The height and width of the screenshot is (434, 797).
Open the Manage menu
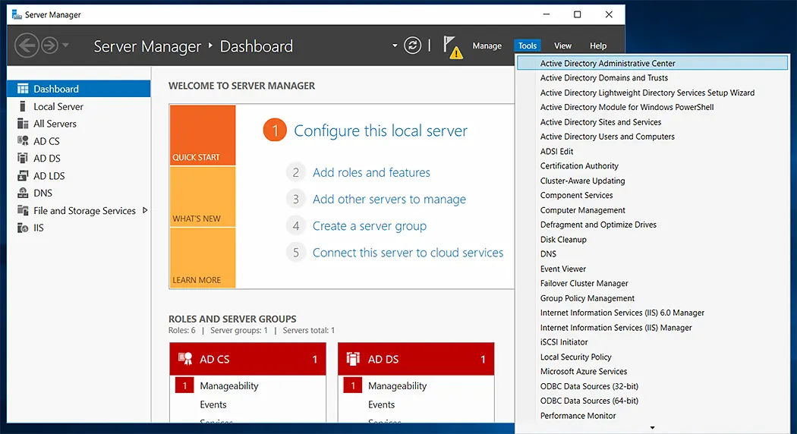(487, 46)
